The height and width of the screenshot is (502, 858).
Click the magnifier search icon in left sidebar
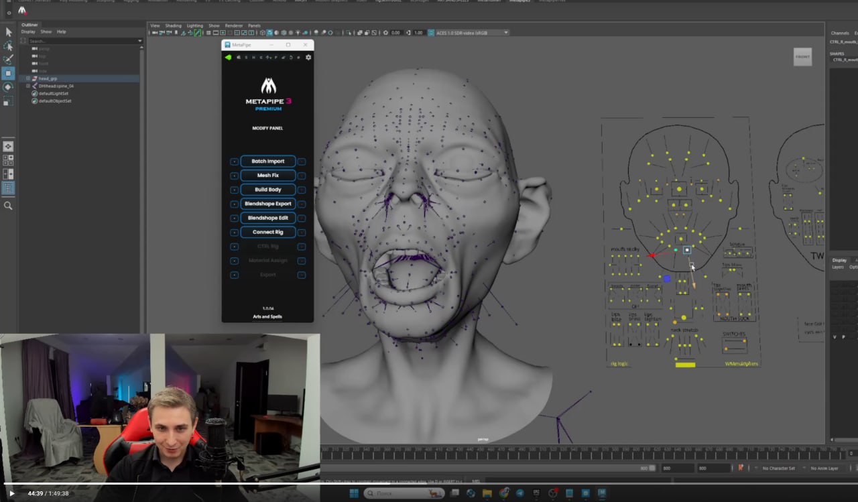[8, 206]
